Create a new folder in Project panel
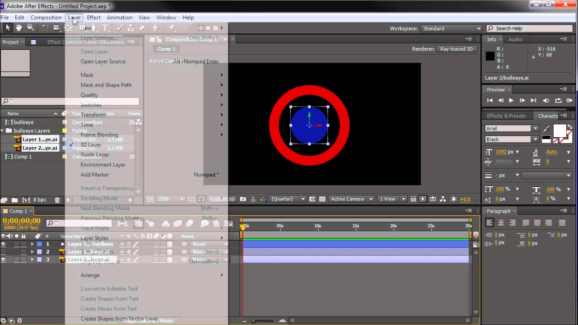The width and height of the screenshot is (578, 325). (x=14, y=200)
